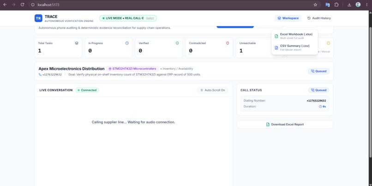
Task: Click the Contradicted red shield icon
Action: click(228, 43)
